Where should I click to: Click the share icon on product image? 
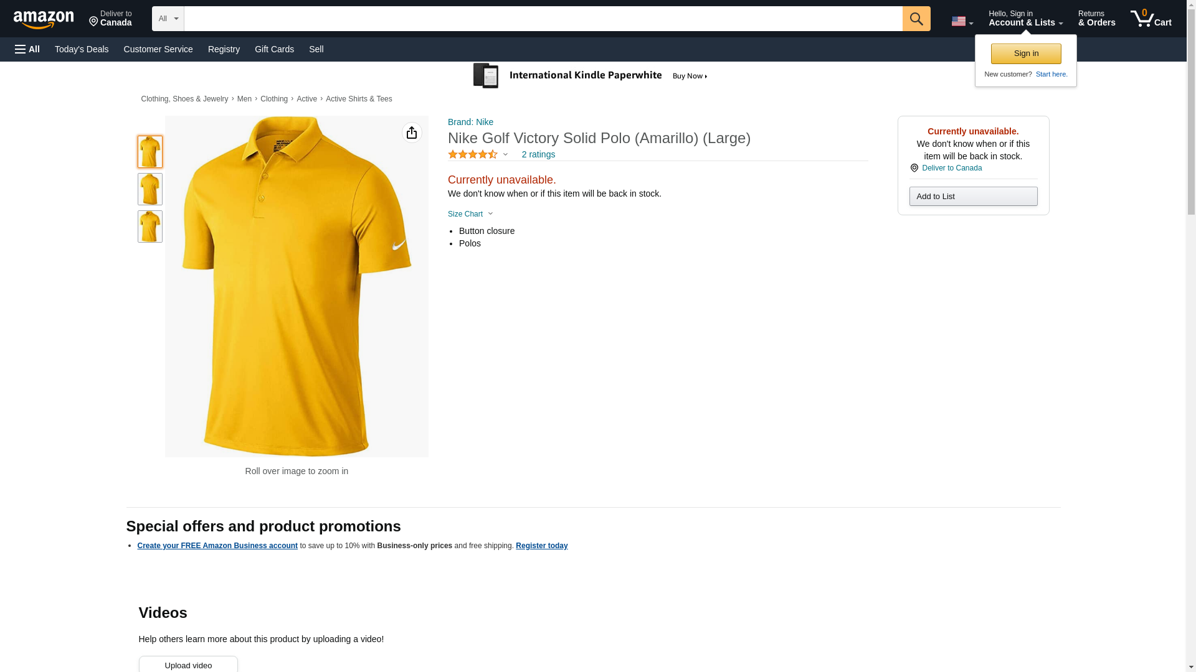(412, 133)
